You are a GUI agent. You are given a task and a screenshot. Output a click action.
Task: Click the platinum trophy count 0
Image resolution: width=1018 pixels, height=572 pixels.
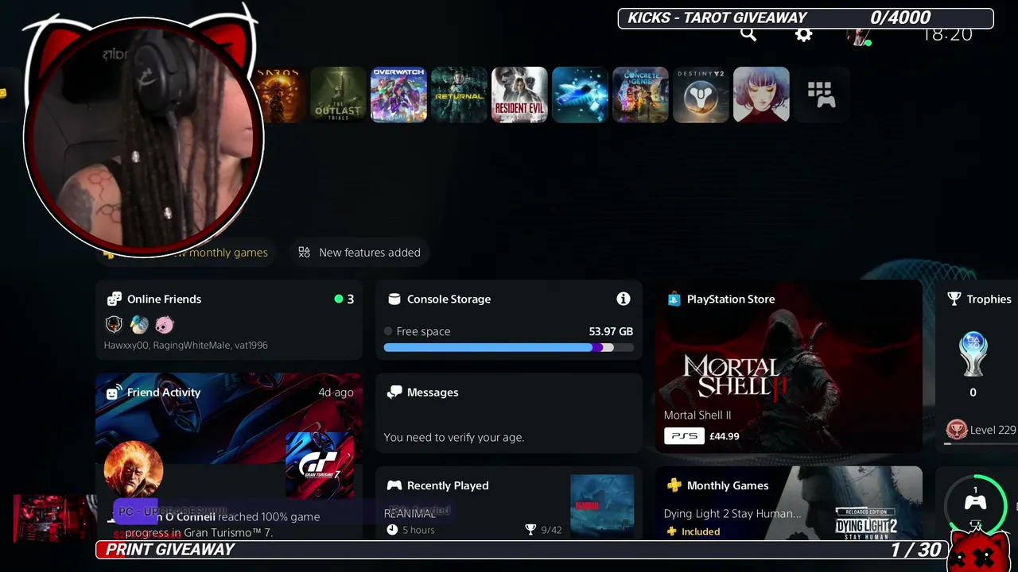973,392
